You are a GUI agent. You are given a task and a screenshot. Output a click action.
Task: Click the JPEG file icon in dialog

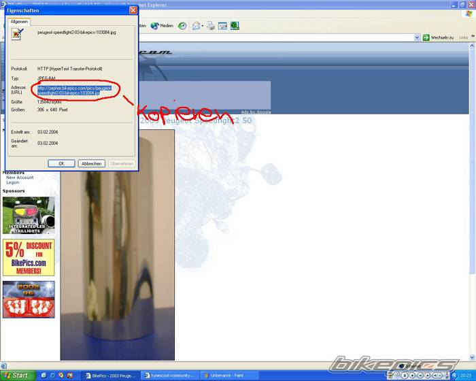pyautogui.click(x=17, y=34)
